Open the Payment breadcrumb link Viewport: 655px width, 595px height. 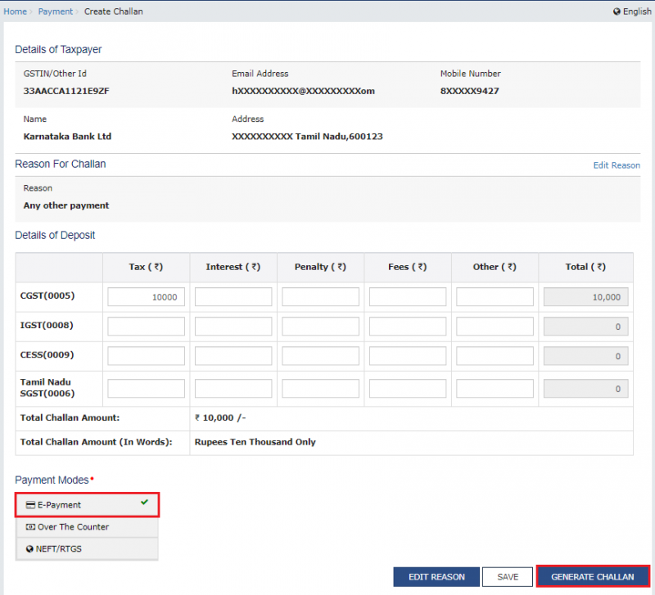coord(56,11)
